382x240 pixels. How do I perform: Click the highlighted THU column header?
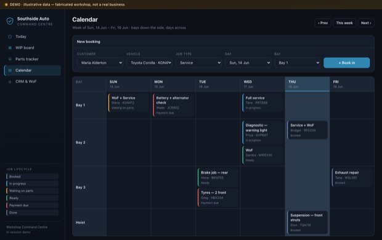(307, 84)
